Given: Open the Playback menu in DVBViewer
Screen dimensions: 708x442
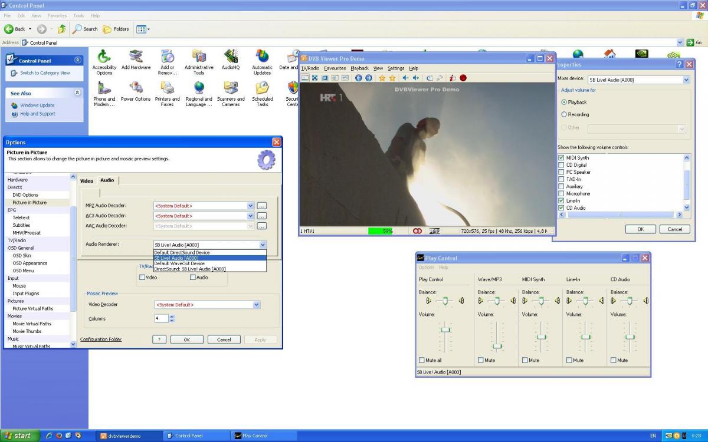Looking at the screenshot, I should tap(359, 68).
